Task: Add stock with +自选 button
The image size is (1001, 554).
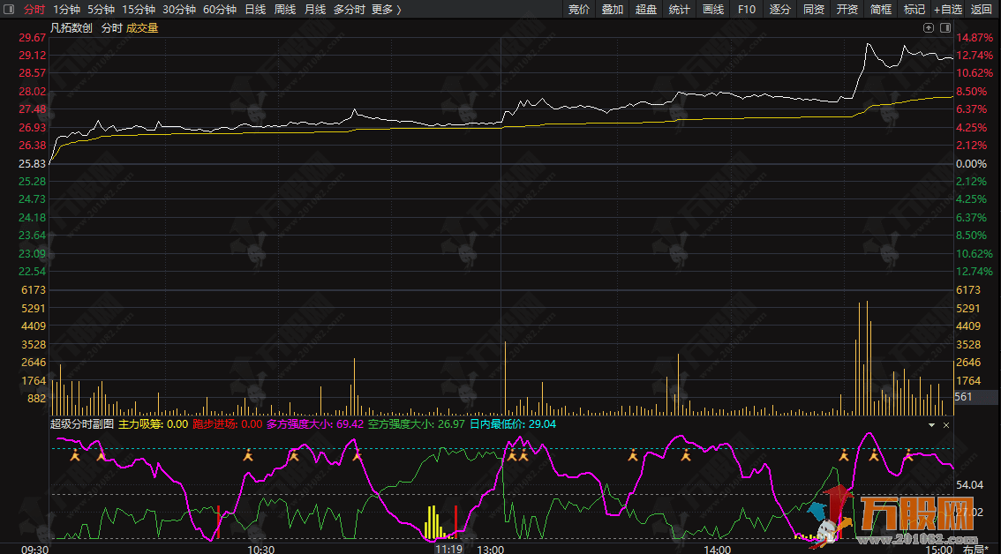Action: click(948, 9)
